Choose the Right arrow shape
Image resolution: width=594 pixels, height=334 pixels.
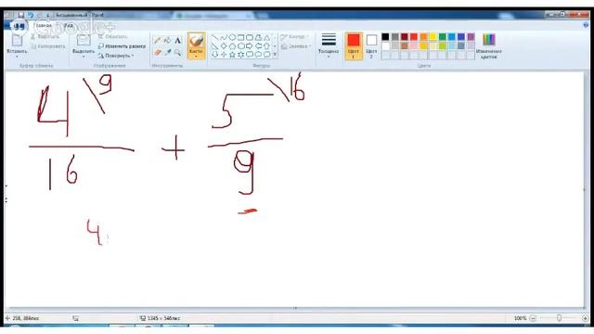(x=250, y=45)
